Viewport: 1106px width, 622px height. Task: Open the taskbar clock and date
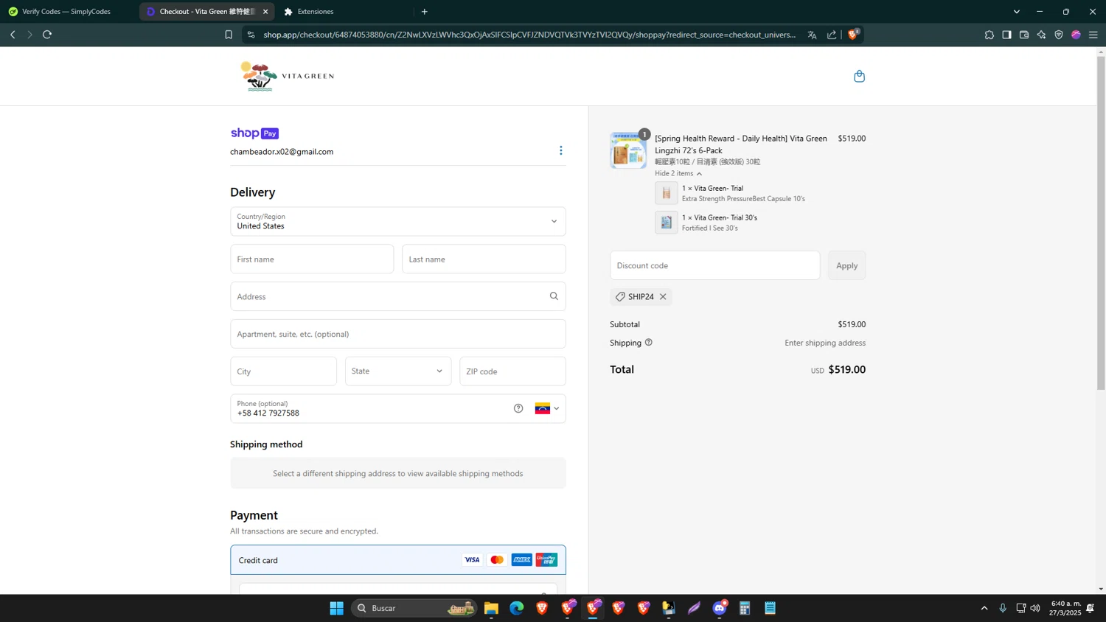coord(1065,608)
